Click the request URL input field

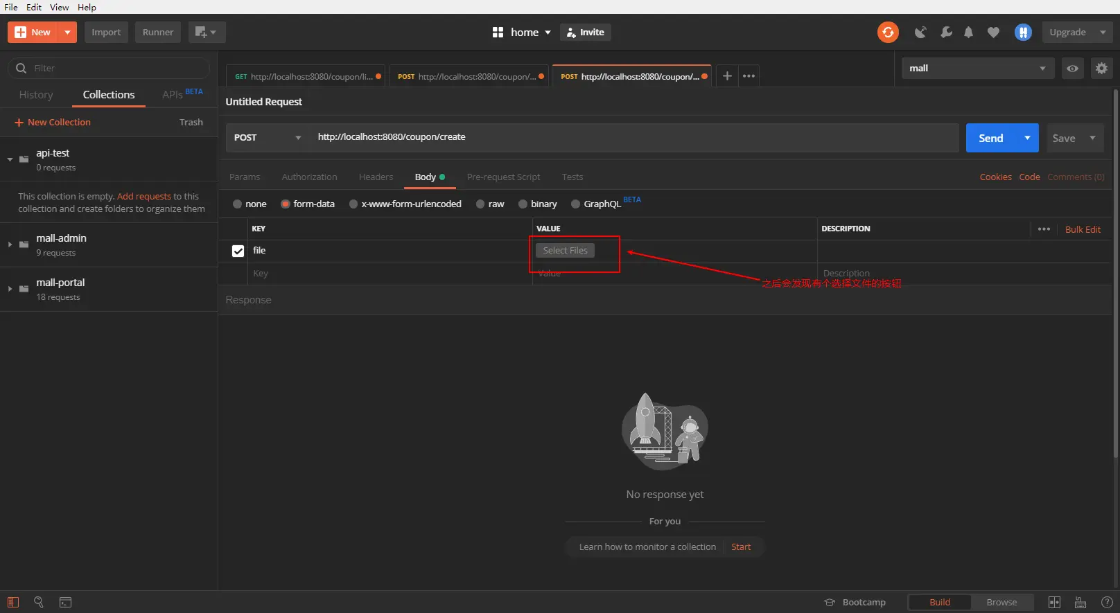pyautogui.click(x=634, y=137)
